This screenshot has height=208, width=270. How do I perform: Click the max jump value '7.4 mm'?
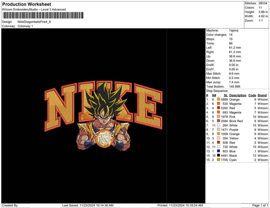click(x=234, y=82)
